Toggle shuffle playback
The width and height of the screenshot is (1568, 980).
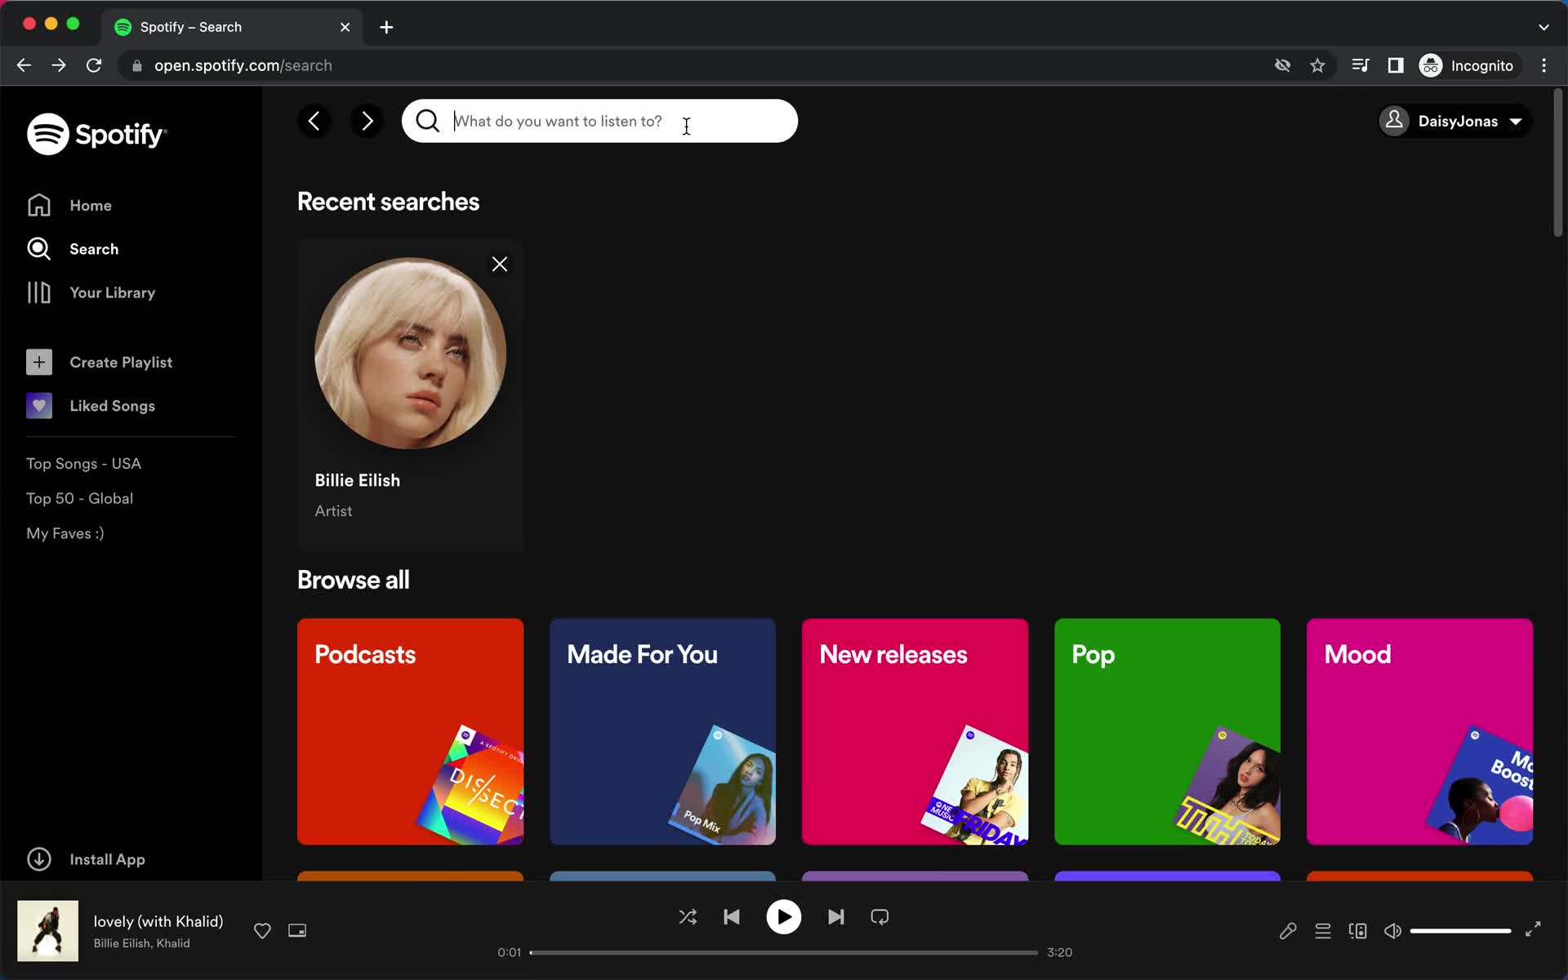point(688,916)
